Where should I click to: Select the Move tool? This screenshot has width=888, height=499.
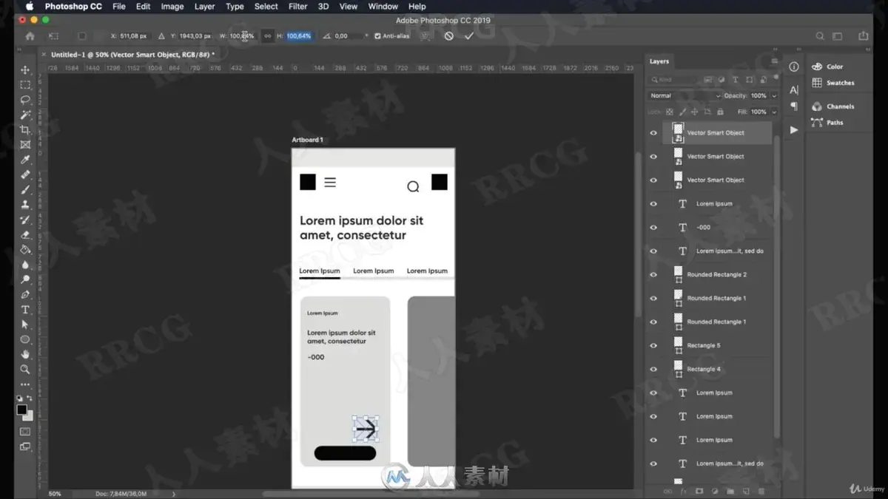pyautogui.click(x=25, y=69)
